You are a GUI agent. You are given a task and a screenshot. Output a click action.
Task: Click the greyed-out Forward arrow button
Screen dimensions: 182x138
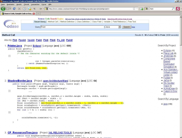[8, 9]
